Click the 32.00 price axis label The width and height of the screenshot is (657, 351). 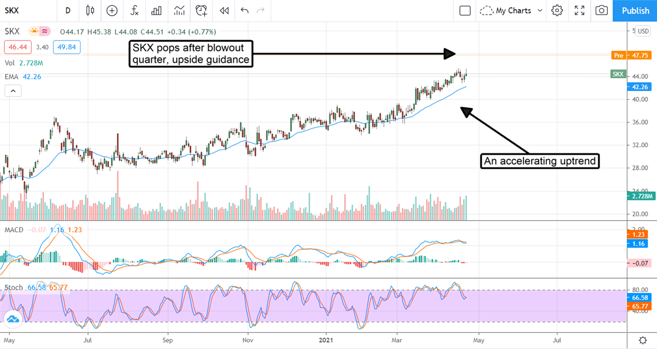641,145
